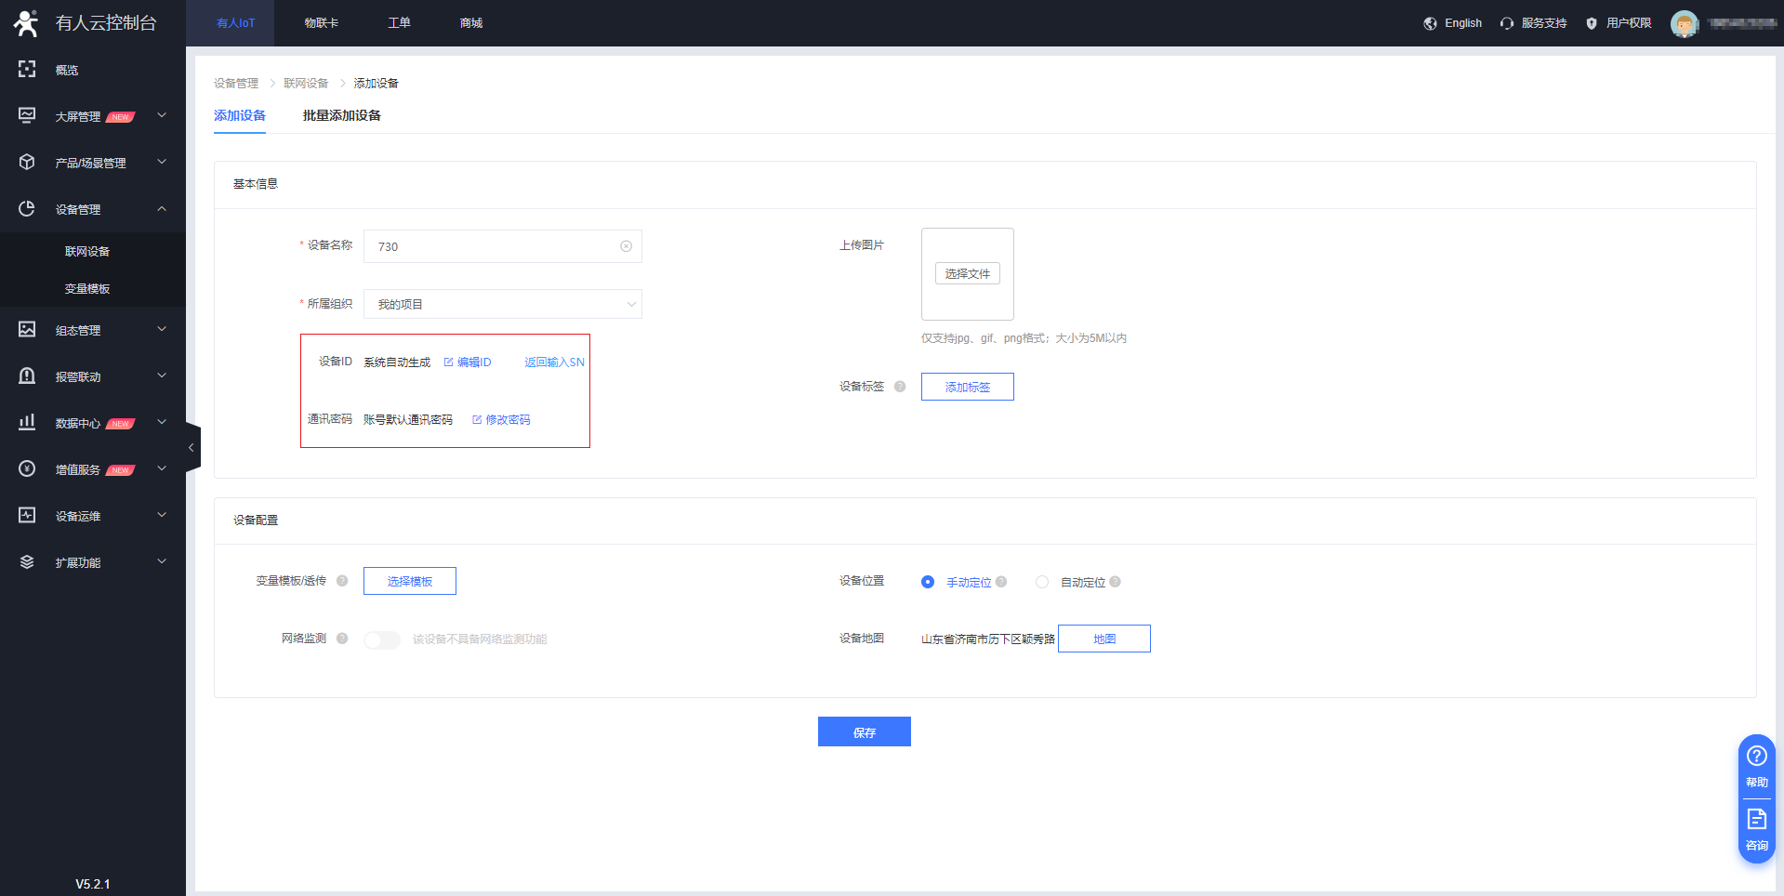This screenshot has width=1784, height=896.
Task: Expand the 组态管理 sidebar menu
Action: click(92, 330)
